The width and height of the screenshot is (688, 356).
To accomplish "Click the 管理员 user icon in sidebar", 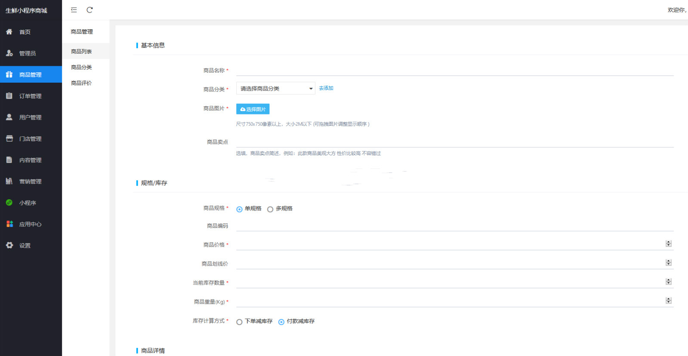I will [9, 53].
